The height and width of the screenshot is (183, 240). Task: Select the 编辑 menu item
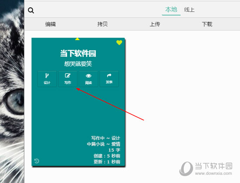[51, 24]
